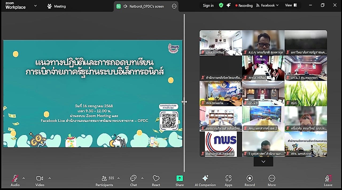Open the AI Companion panel
Viewport: 342px width, 190px height.
point(205,181)
